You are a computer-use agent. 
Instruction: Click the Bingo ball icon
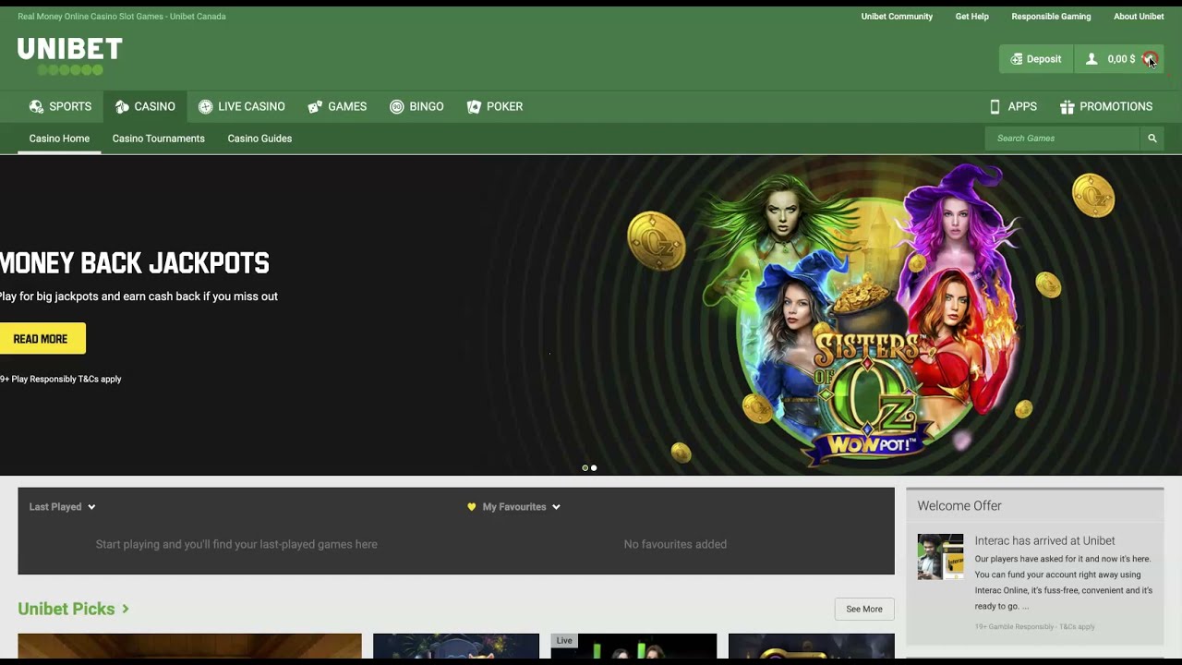[397, 107]
